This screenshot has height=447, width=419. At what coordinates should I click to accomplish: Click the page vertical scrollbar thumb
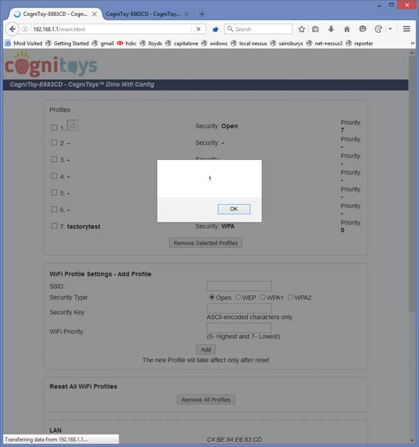(x=412, y=182)
